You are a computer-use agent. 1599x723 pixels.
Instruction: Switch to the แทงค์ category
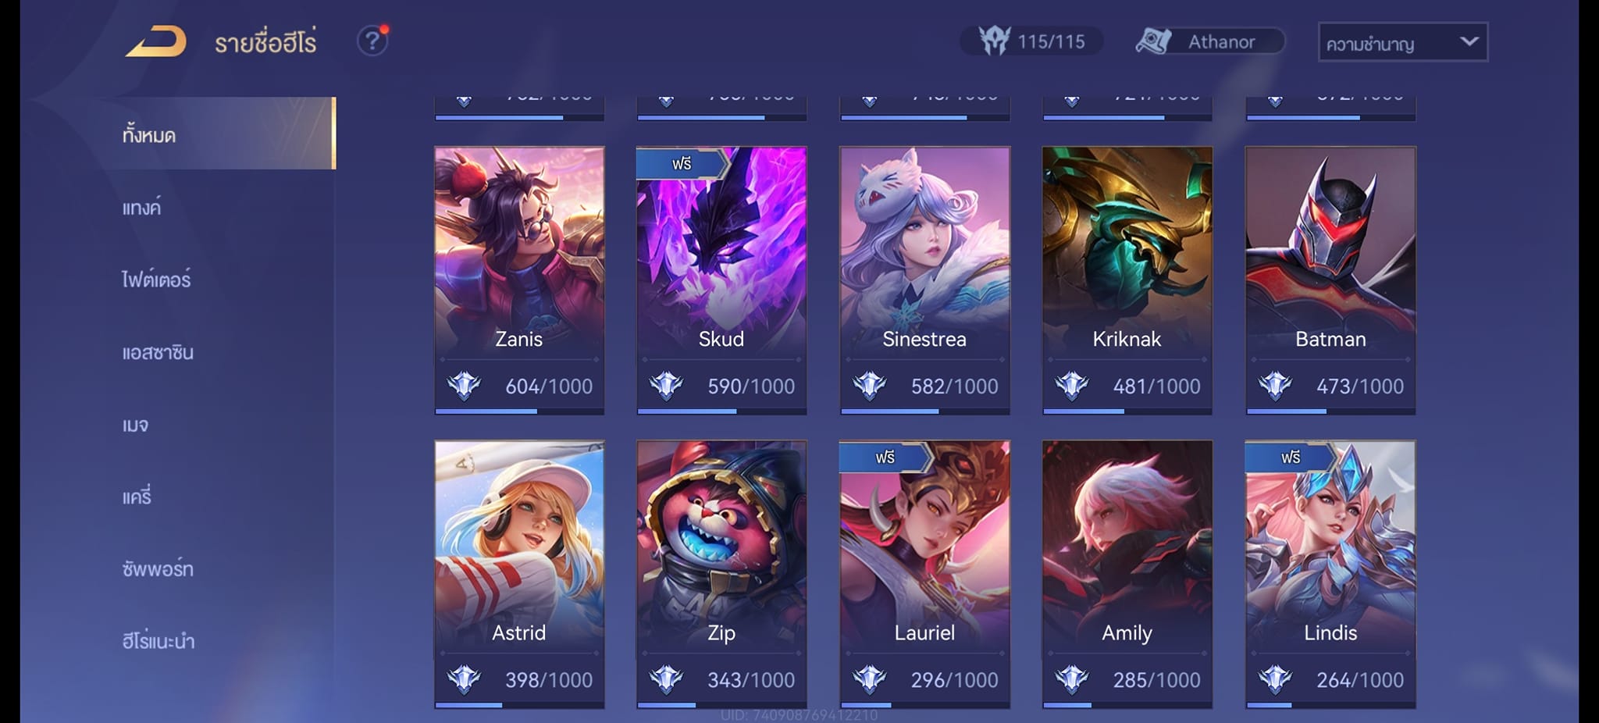(x=141, y=207)
